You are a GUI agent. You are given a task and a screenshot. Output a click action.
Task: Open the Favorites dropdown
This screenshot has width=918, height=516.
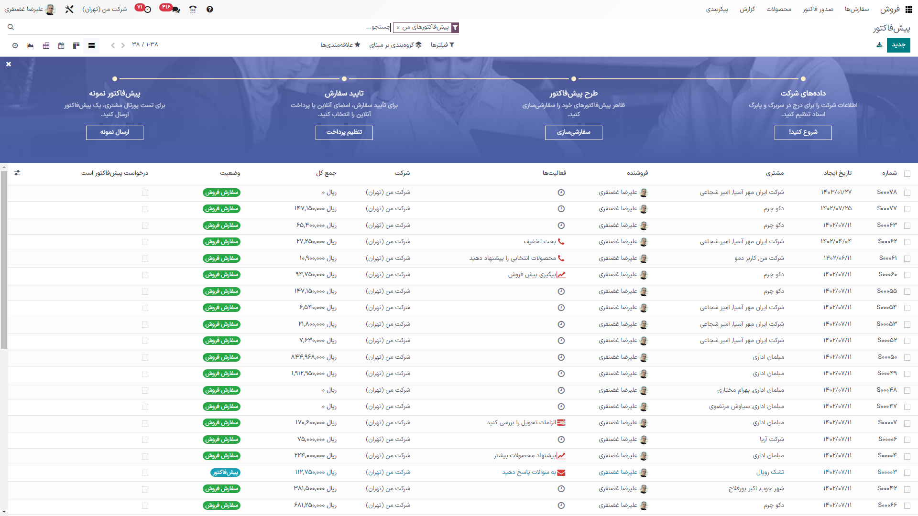point(340,45)
